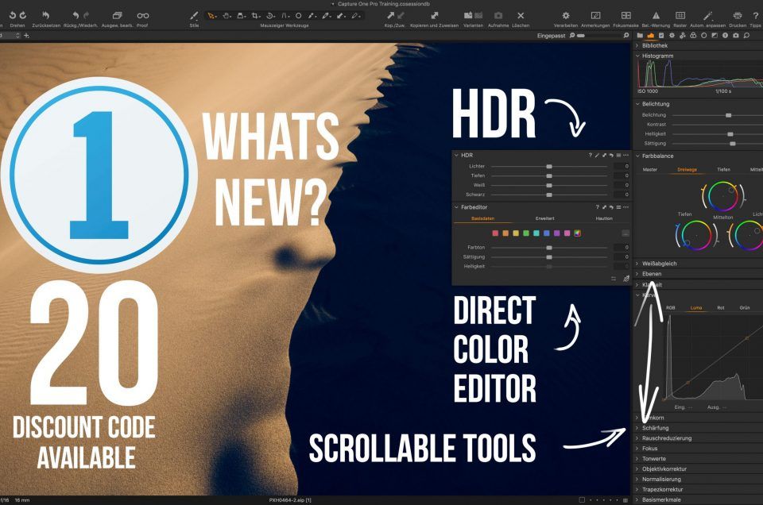Select the RGB tab in the curve tool
The height and width of the screenshot is (505, 763).
tap(671, 307)
